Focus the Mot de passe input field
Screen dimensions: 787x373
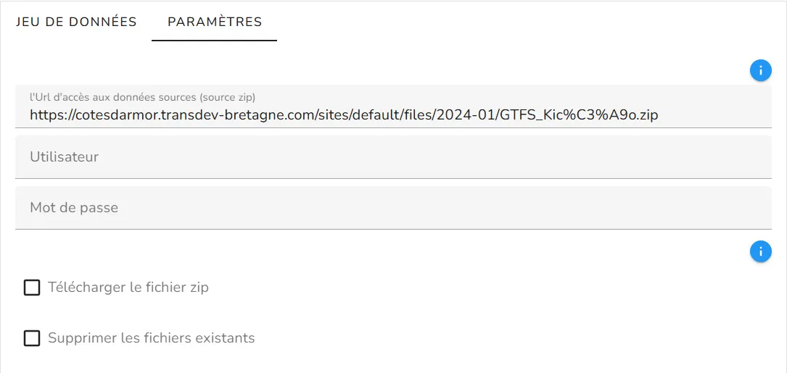click(x=393, y=208)
